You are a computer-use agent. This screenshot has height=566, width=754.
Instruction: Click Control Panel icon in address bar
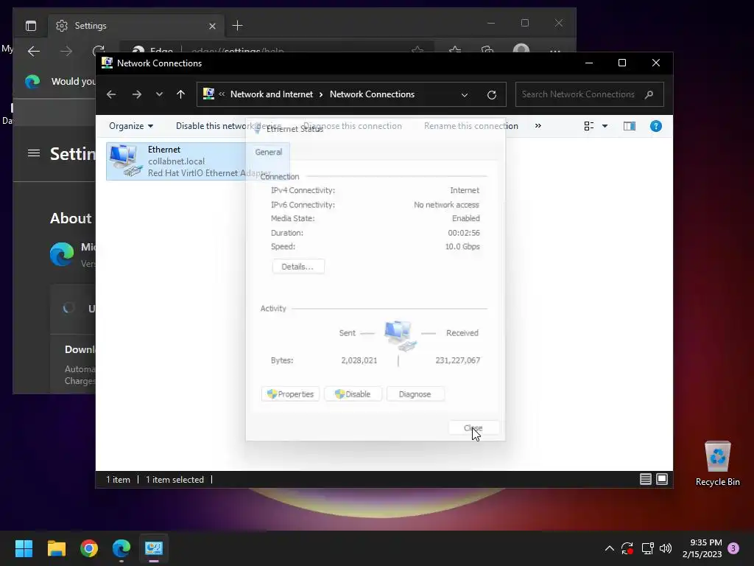point(208,94)
